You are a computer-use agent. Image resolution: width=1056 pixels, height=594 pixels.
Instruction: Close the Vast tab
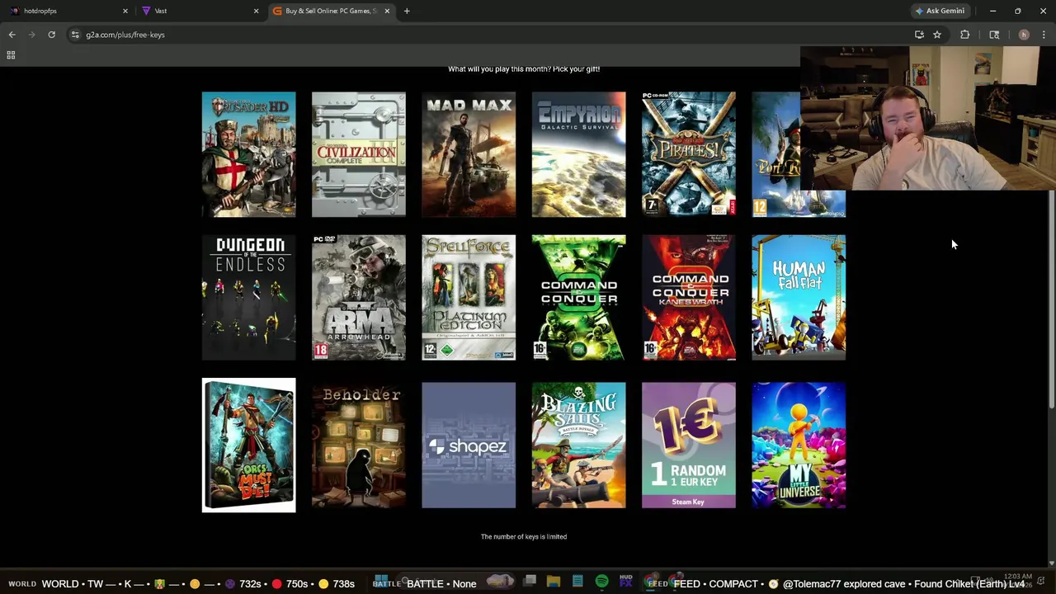[x=256, y=11]
